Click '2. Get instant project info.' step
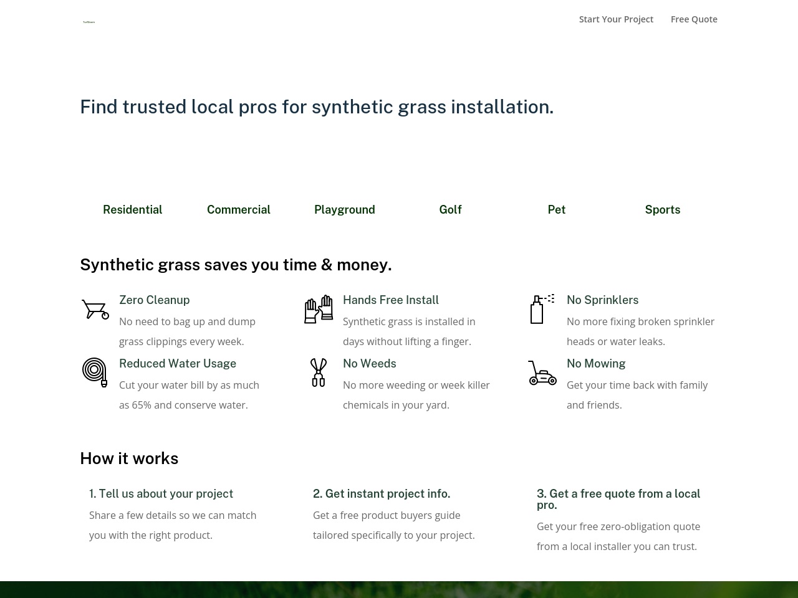The image size is (798, 598). [x=382, y=494]
